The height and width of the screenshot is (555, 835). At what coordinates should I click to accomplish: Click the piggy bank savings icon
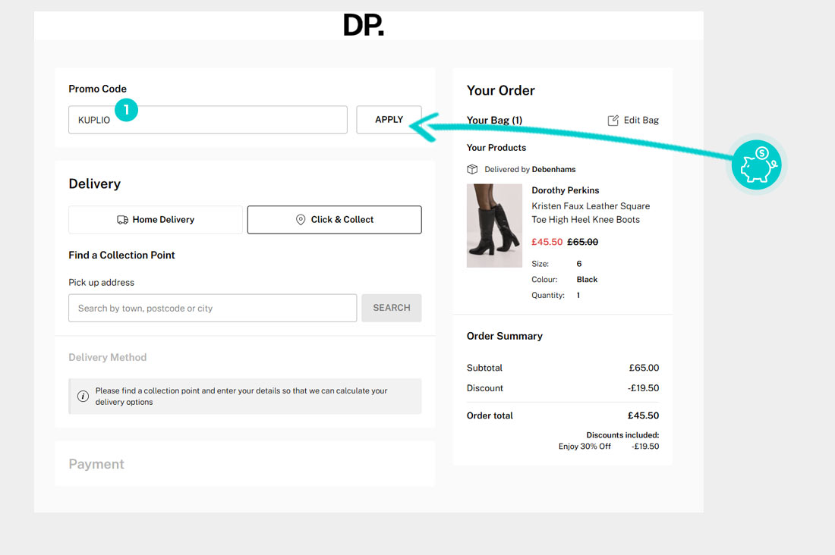(756, 164)
